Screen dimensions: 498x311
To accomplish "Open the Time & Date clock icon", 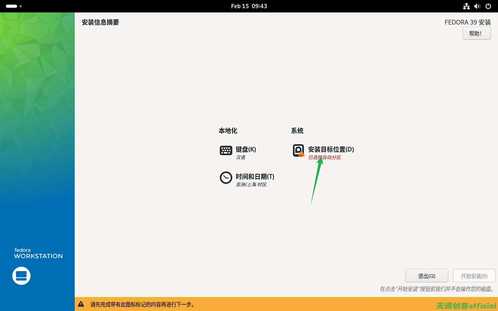I will click(x=226, y=178).
